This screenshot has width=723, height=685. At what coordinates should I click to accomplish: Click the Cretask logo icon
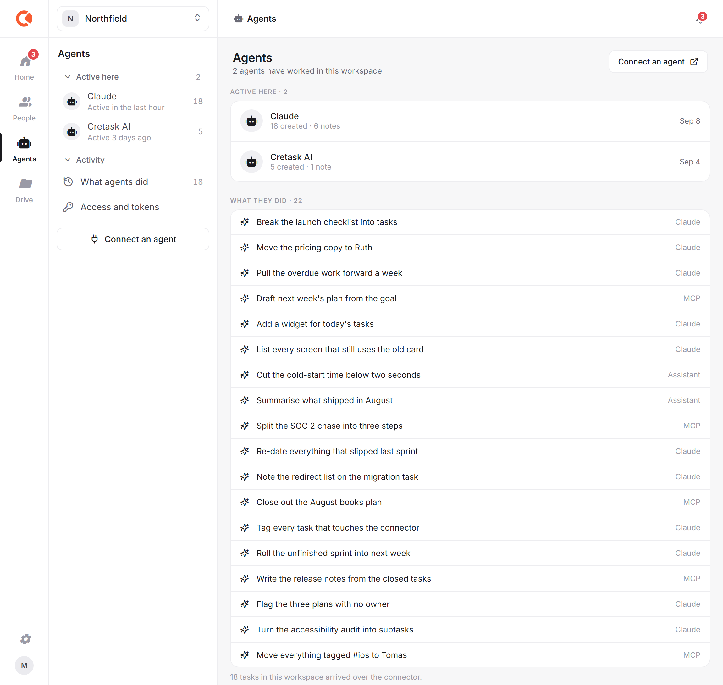[24, 18]
